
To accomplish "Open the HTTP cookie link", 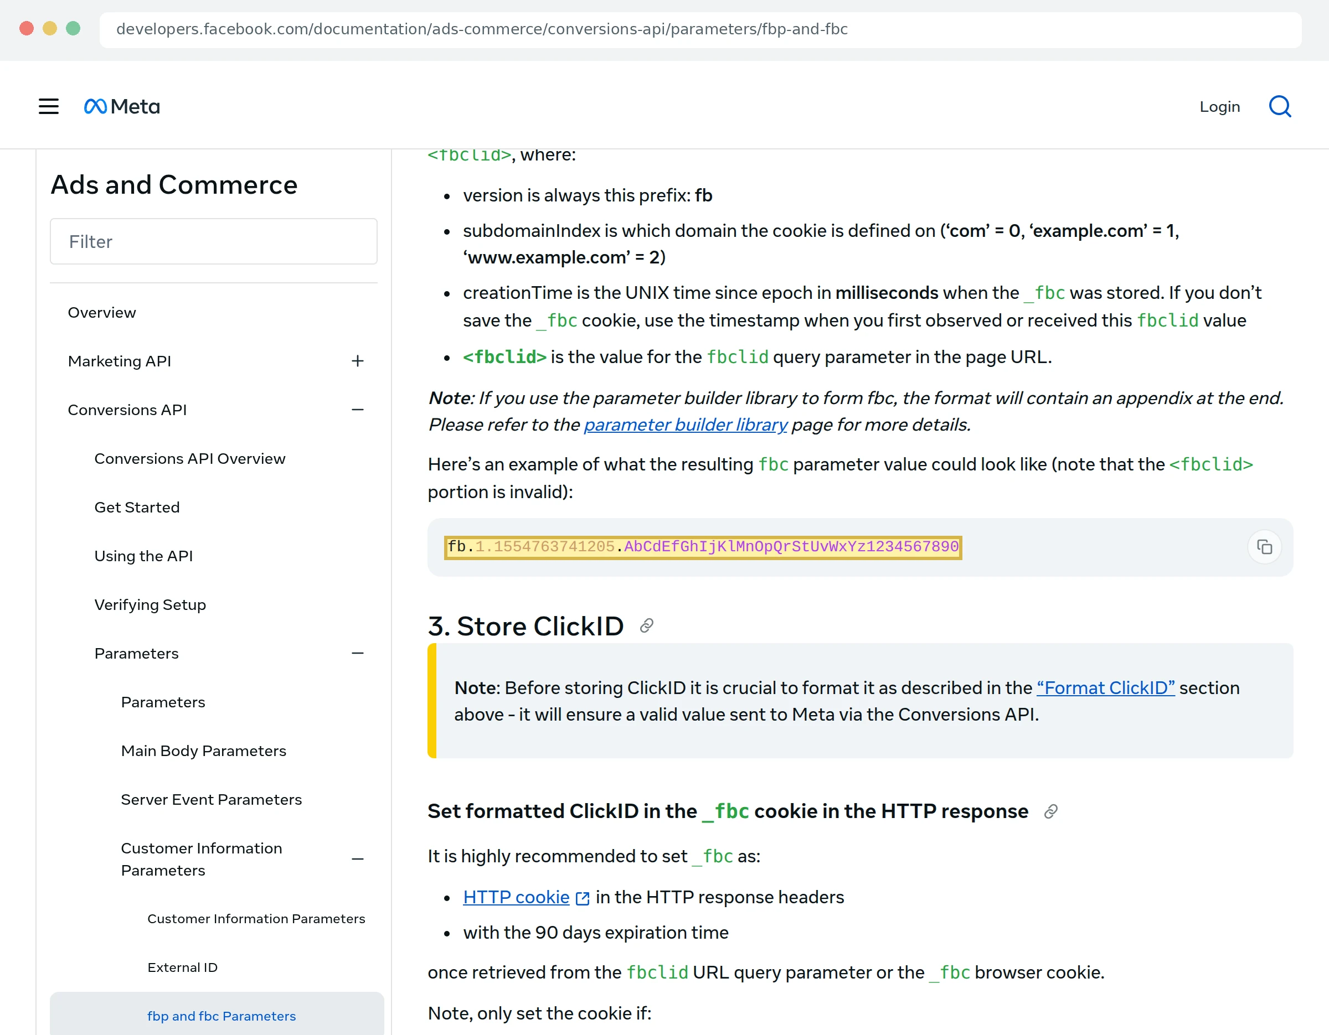I will [x=516, y=897].
